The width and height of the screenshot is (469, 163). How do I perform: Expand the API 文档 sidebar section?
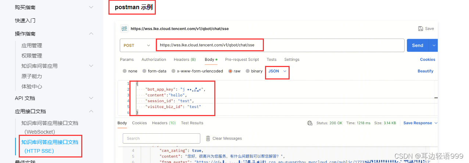click(91, 98)
